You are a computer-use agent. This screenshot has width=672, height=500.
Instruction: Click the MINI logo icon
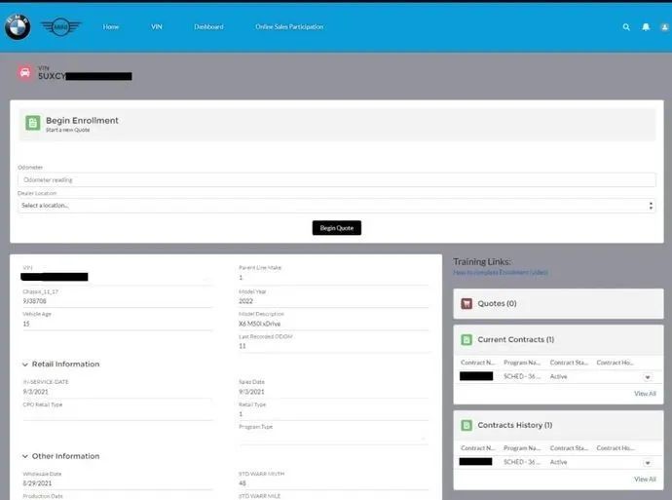(60, 27)
